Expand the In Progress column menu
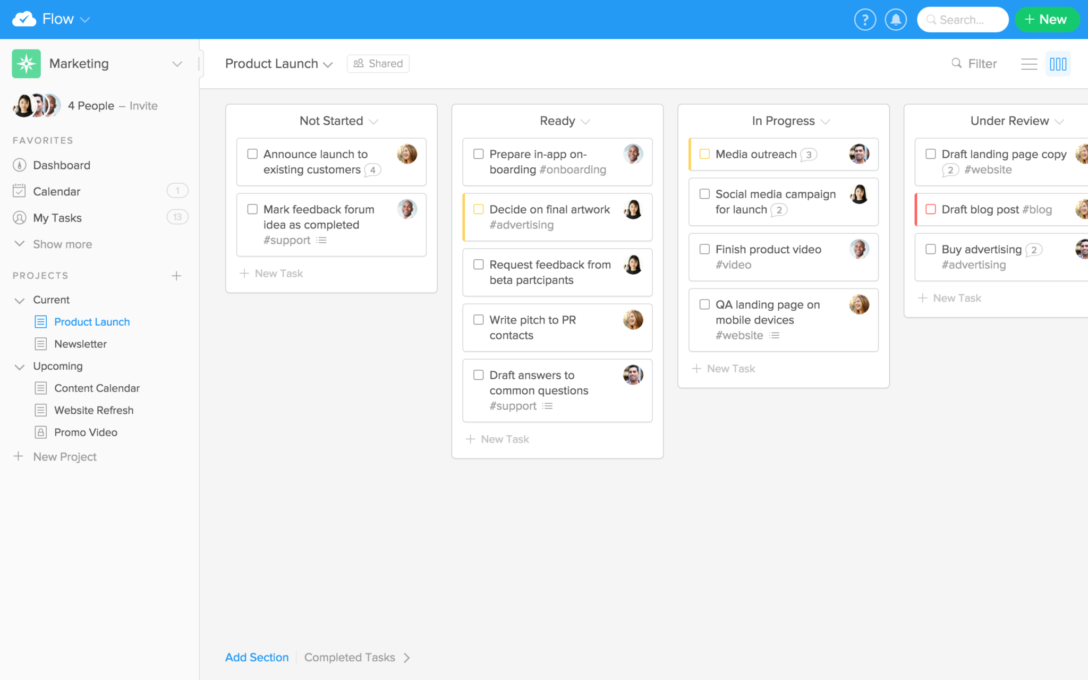Image resolution: width=1088 pixels, height=680 pixels. point(825,122)
